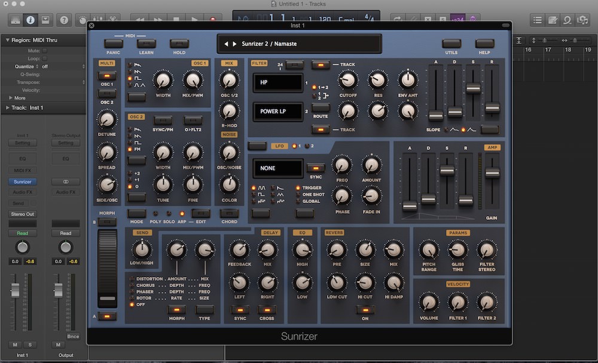Screen dimensions: 598x363
Task: Toggle the MULTI OSC 2 button
Action: [107, 94]
